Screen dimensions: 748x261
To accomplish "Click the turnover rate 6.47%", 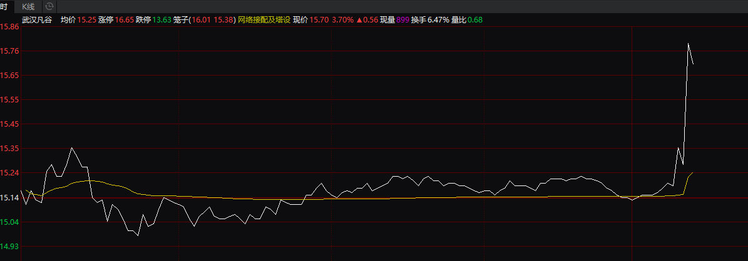I will coord(438,20).
